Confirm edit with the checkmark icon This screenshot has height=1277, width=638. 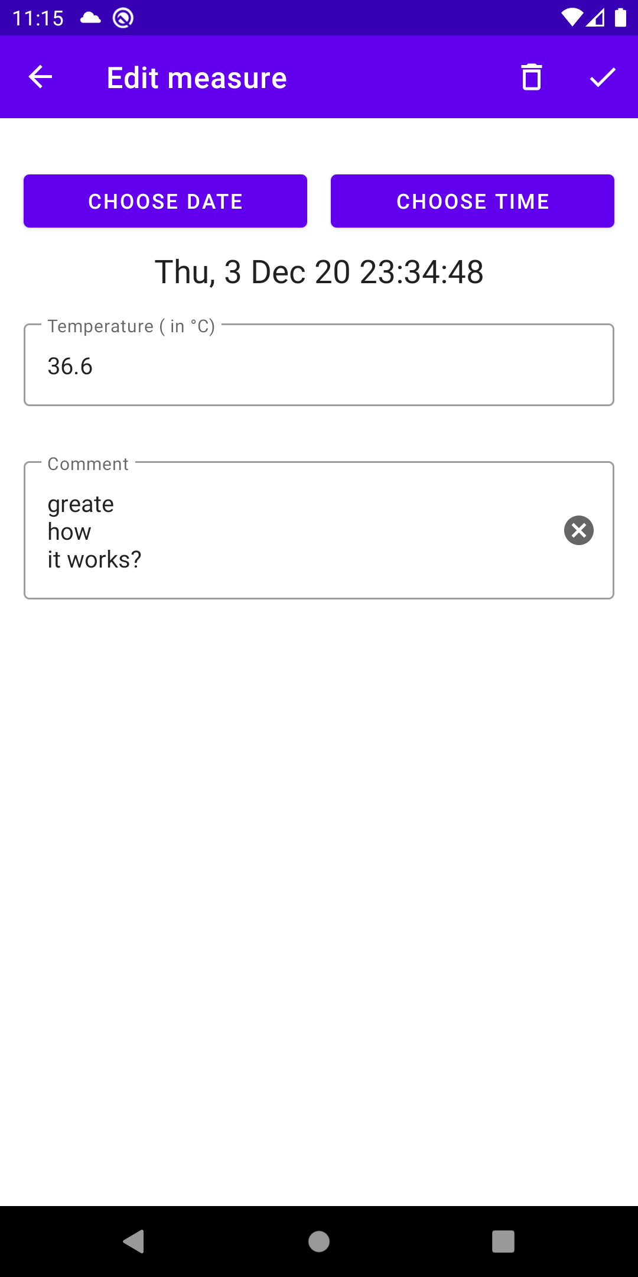pos(603,77)
